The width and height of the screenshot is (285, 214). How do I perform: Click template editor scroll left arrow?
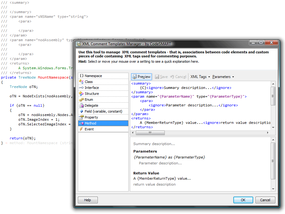click(x=133, y=133)
